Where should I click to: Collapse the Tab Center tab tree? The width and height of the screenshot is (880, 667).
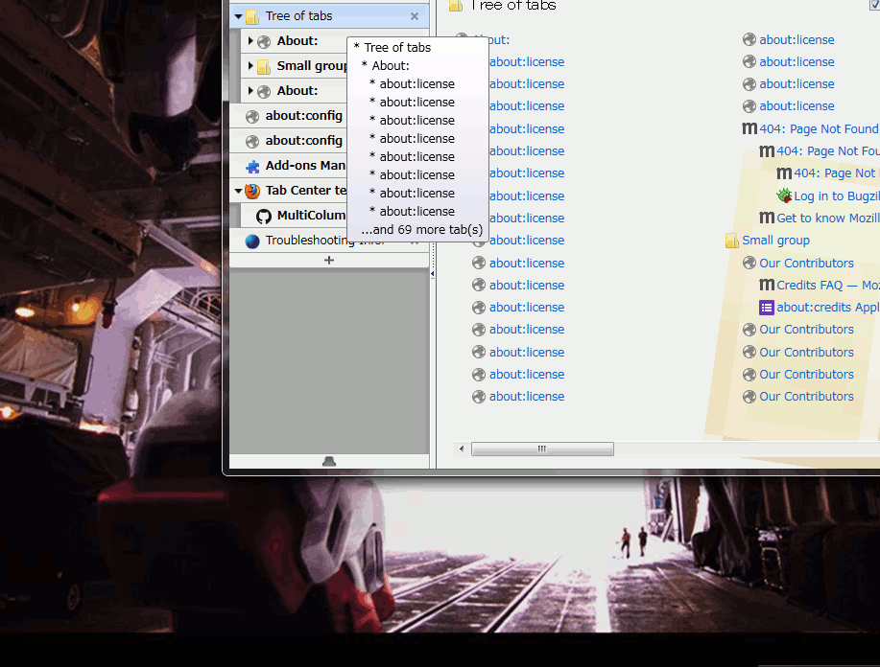click(239, 191)
